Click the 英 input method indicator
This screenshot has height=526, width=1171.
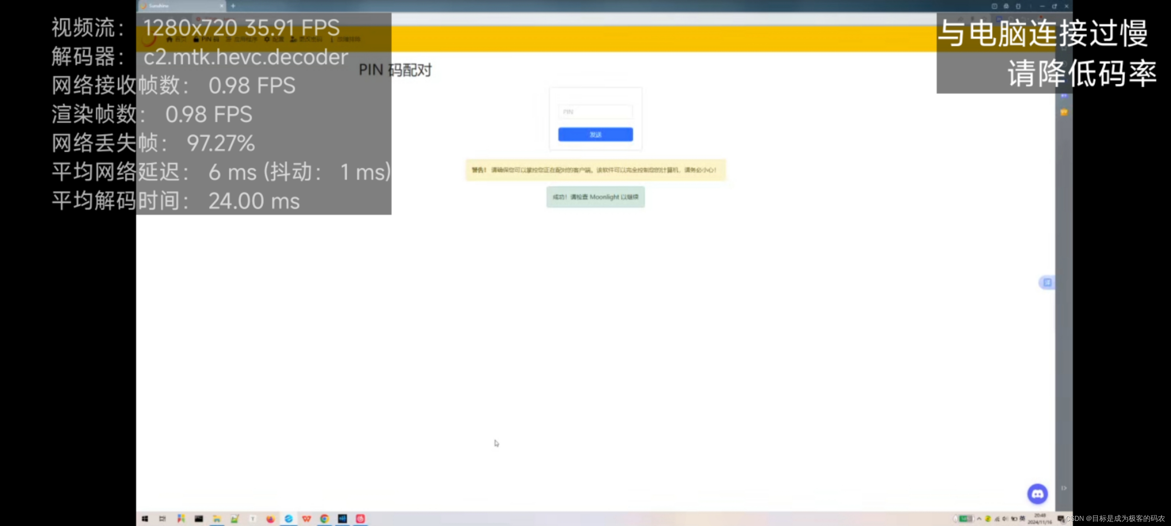pyautogui.click(x=1022, y=519)
